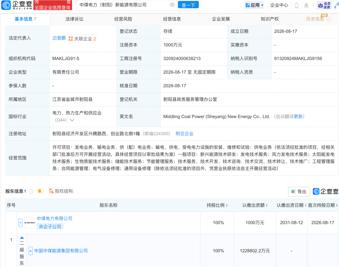Clear the search box with X icon
This screenshot has width=339, height=267.
pos(172,5)
